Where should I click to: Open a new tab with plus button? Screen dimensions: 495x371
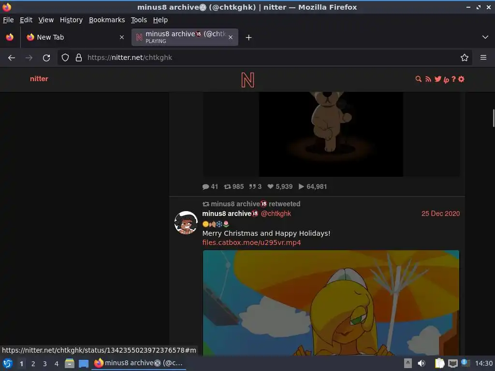click(x=249, y=38)
